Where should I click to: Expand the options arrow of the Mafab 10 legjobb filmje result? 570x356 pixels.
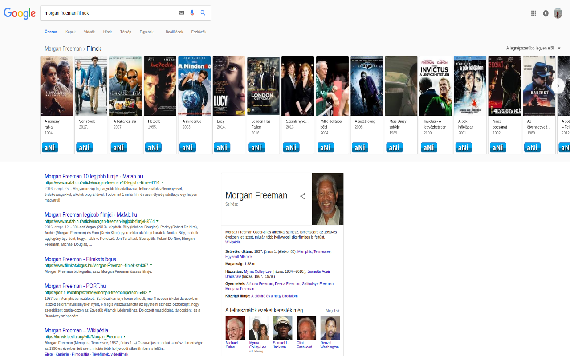pyautogui.click(x=162, y=182)
